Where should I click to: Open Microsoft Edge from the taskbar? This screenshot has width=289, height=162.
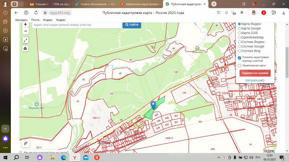(63, 158)
